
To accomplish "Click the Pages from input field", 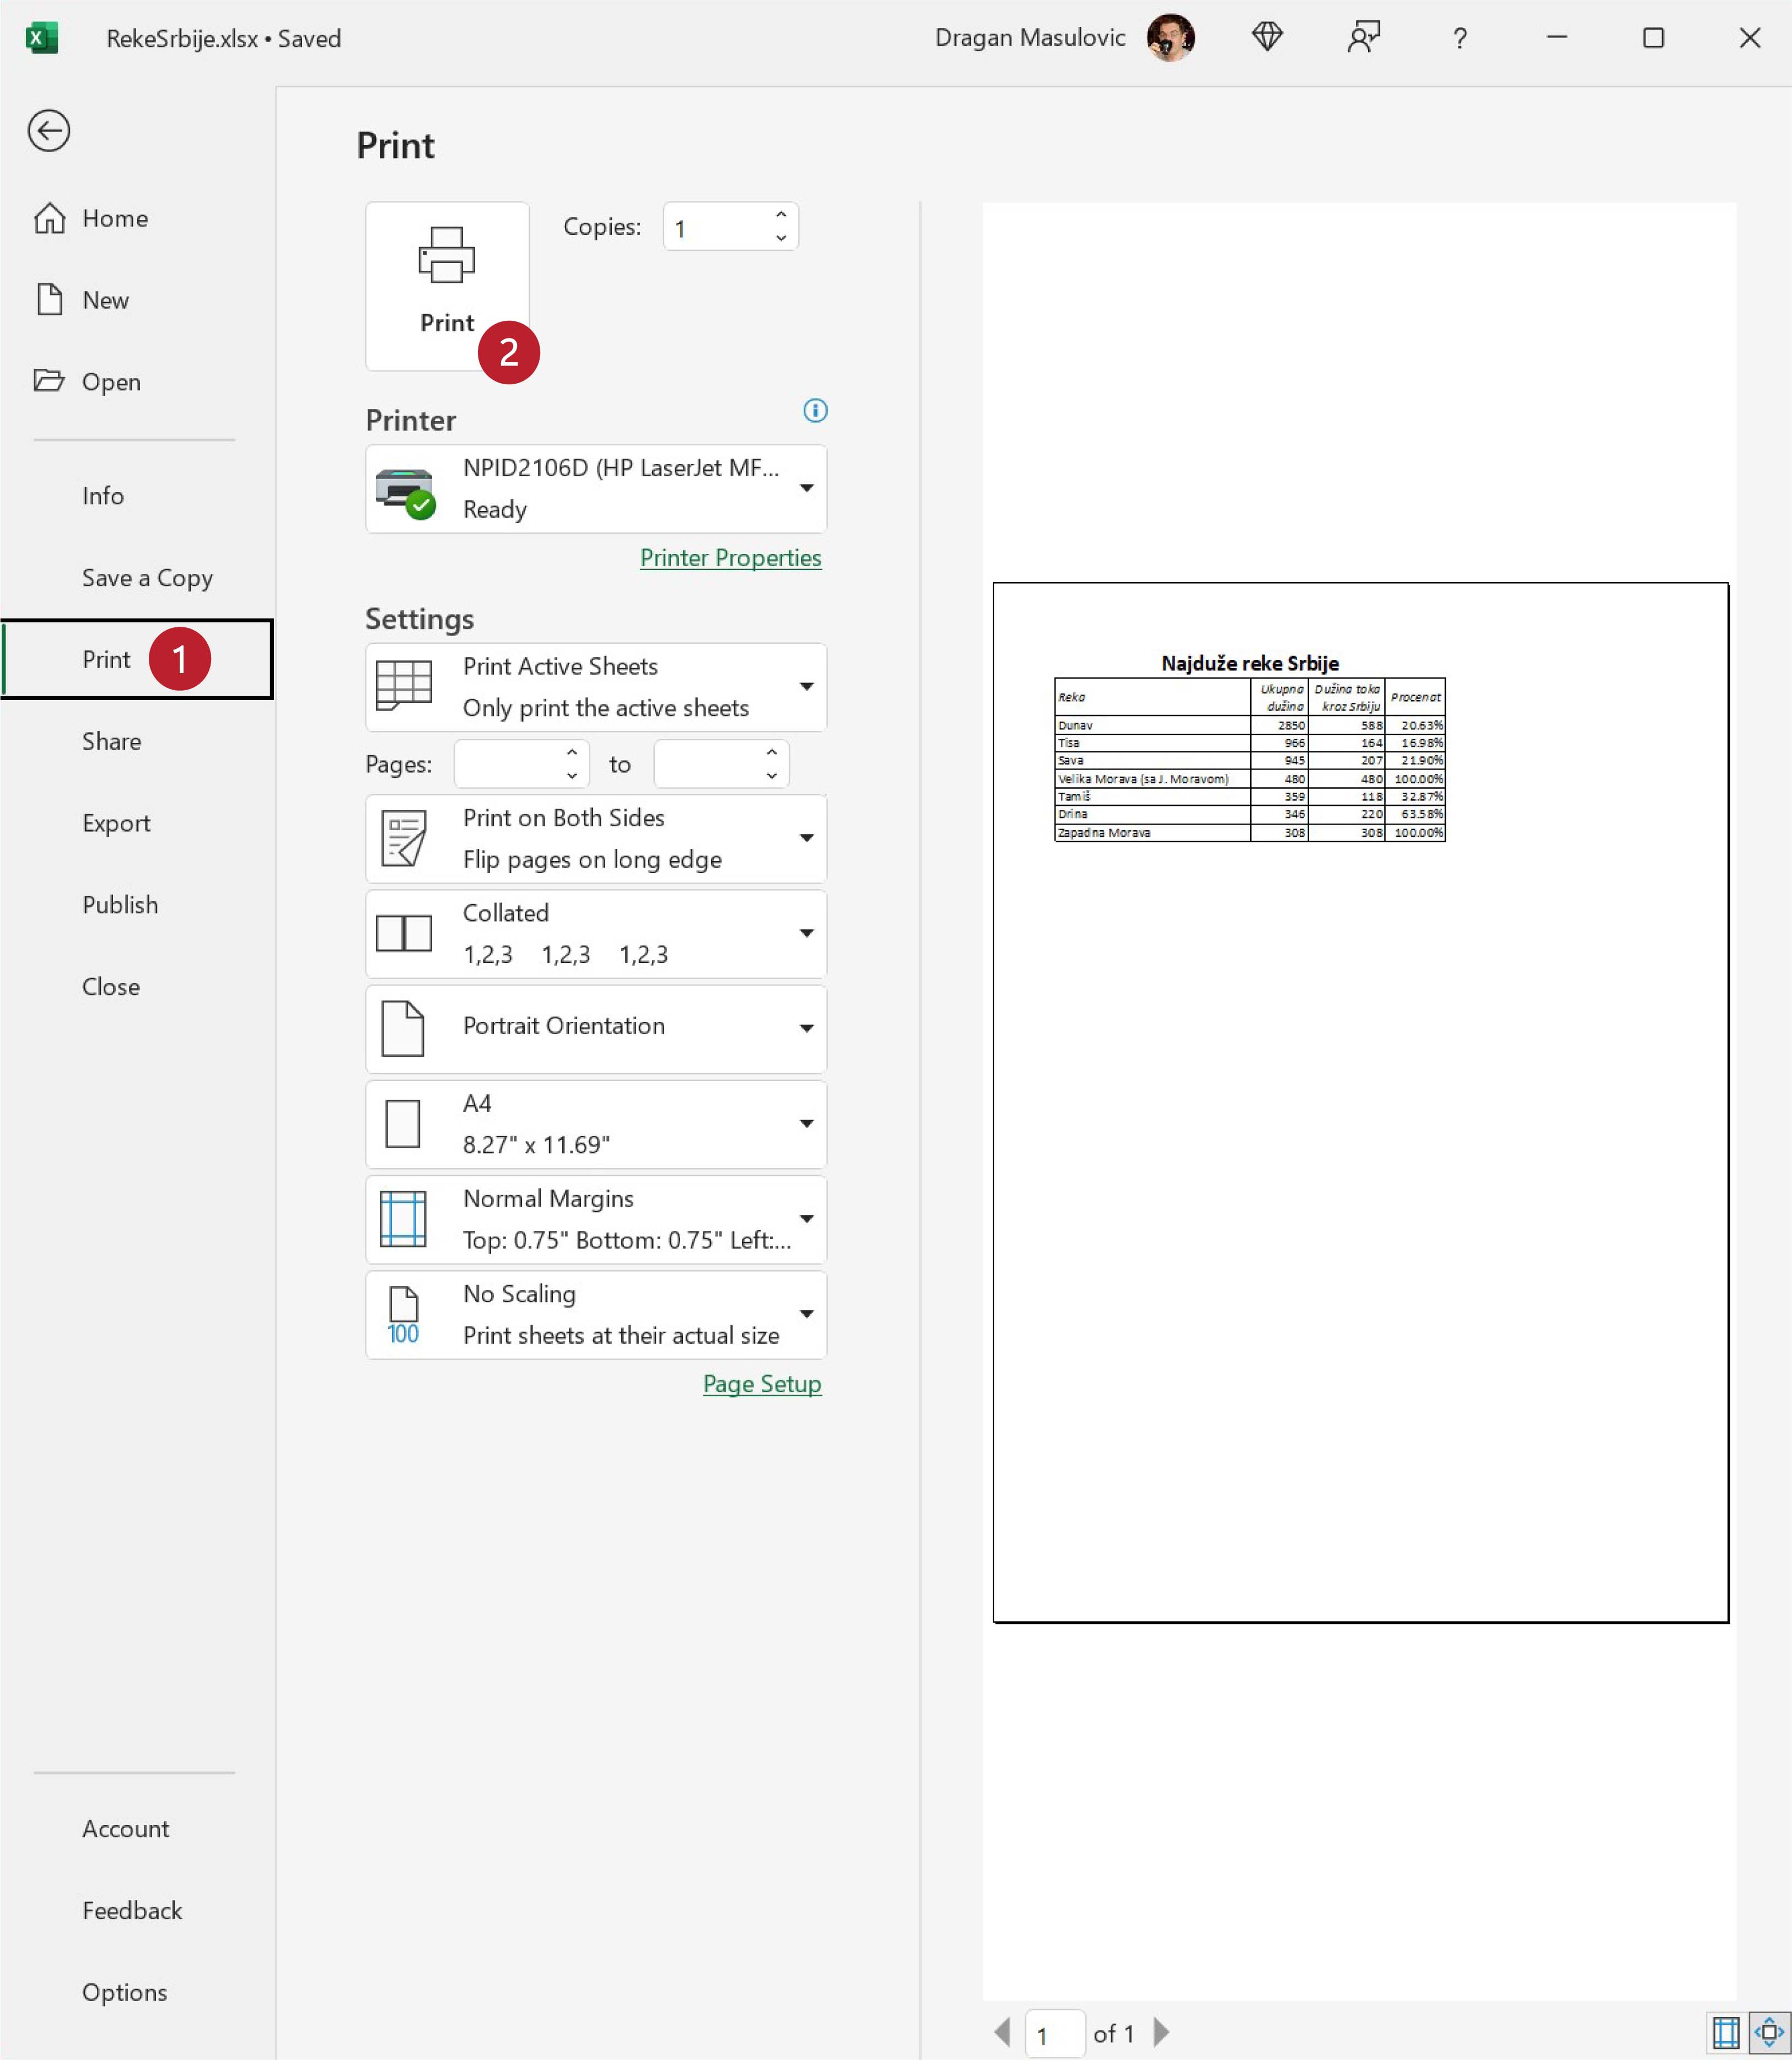I will (x=508, y=765).
